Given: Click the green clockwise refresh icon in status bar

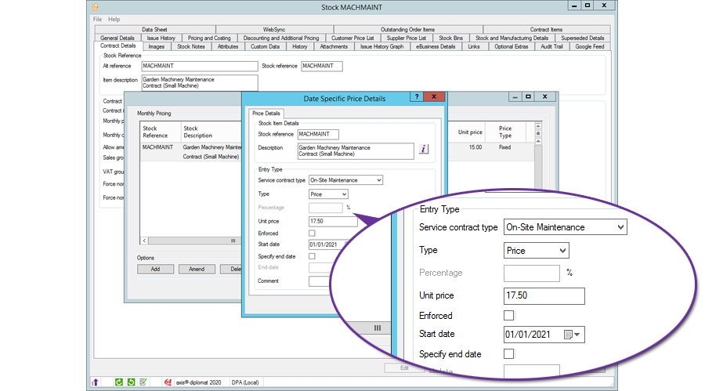Looking at the screenshot, I should click(119, 382).
